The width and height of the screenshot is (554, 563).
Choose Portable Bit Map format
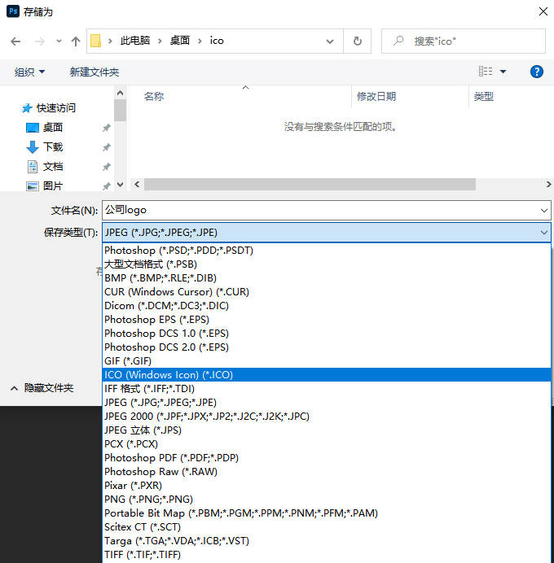327,513
